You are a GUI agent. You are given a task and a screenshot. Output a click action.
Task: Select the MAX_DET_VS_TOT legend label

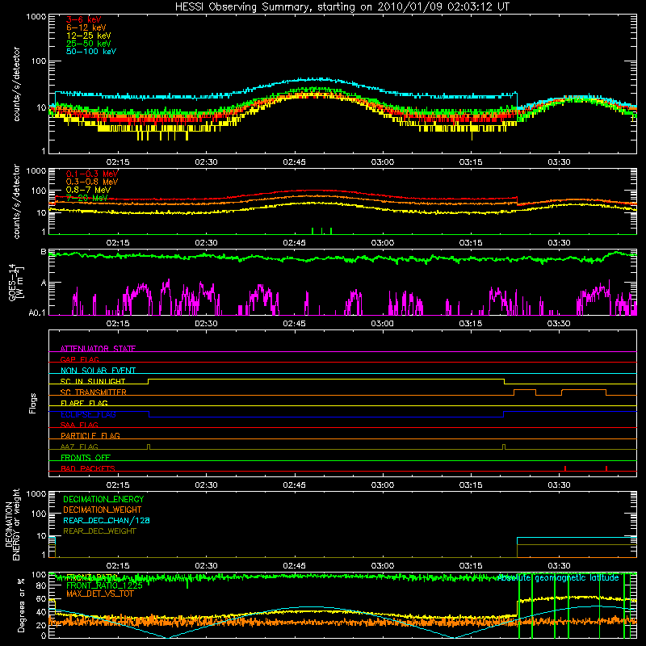(x=99, y=594)
